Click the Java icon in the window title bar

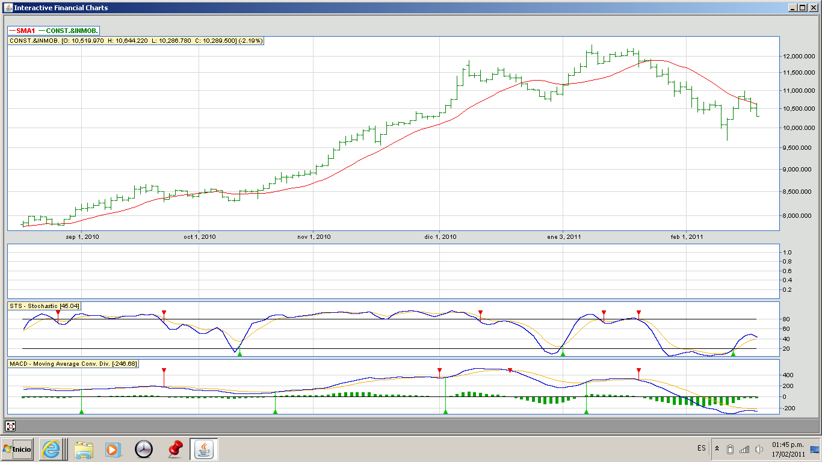pos(7,8)
